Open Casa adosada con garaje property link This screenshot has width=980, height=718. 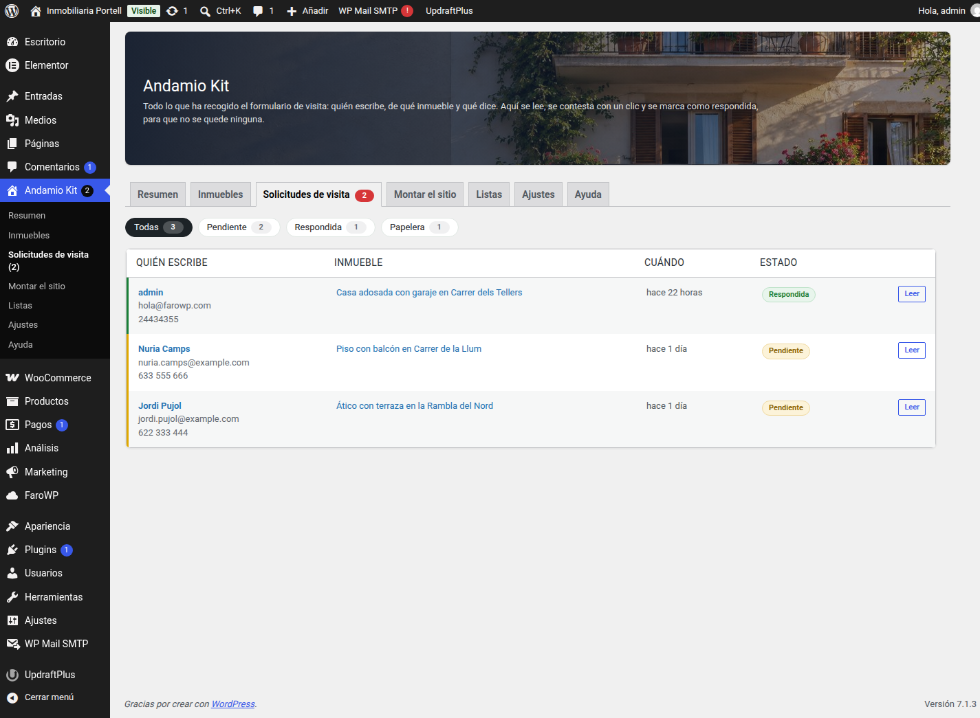[429, 293]
